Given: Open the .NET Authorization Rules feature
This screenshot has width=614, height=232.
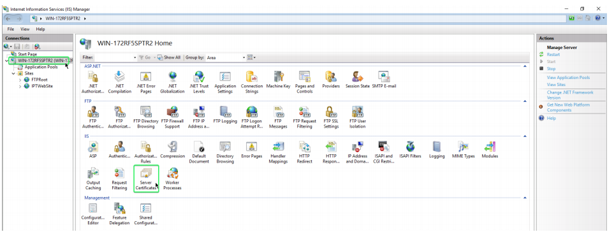Looking at the screenshot, I should point(93,82).
